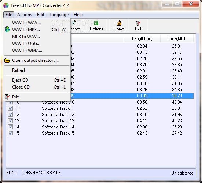The height and width of the screenshot is (183, 202).
Task: Select Softpedia Track12 title
Action: point(58,115)
